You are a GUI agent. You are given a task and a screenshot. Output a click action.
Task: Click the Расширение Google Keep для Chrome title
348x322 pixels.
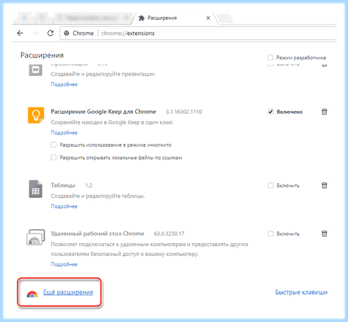click(x=103, y=112)
